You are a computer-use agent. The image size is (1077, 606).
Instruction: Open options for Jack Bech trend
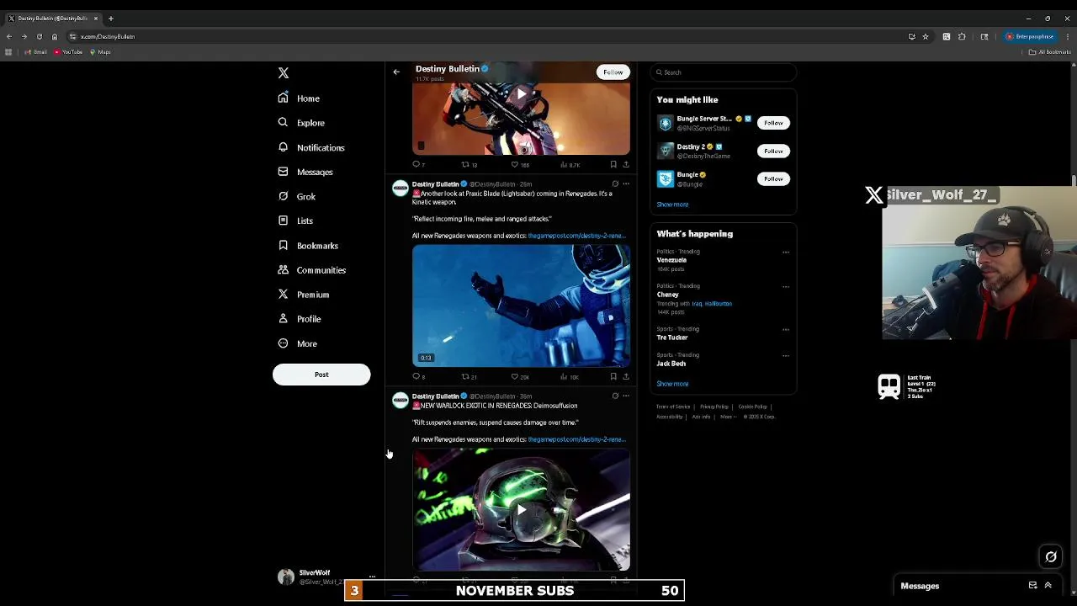(786, 355)
